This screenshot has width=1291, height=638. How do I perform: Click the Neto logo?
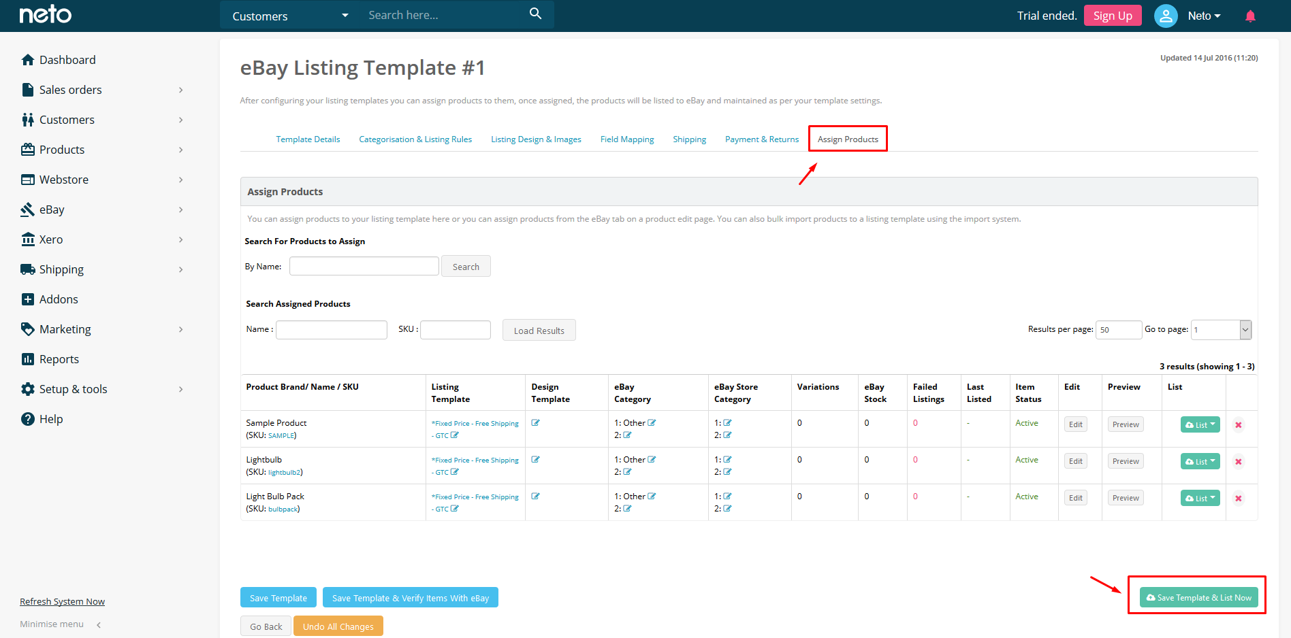(45, 14)
